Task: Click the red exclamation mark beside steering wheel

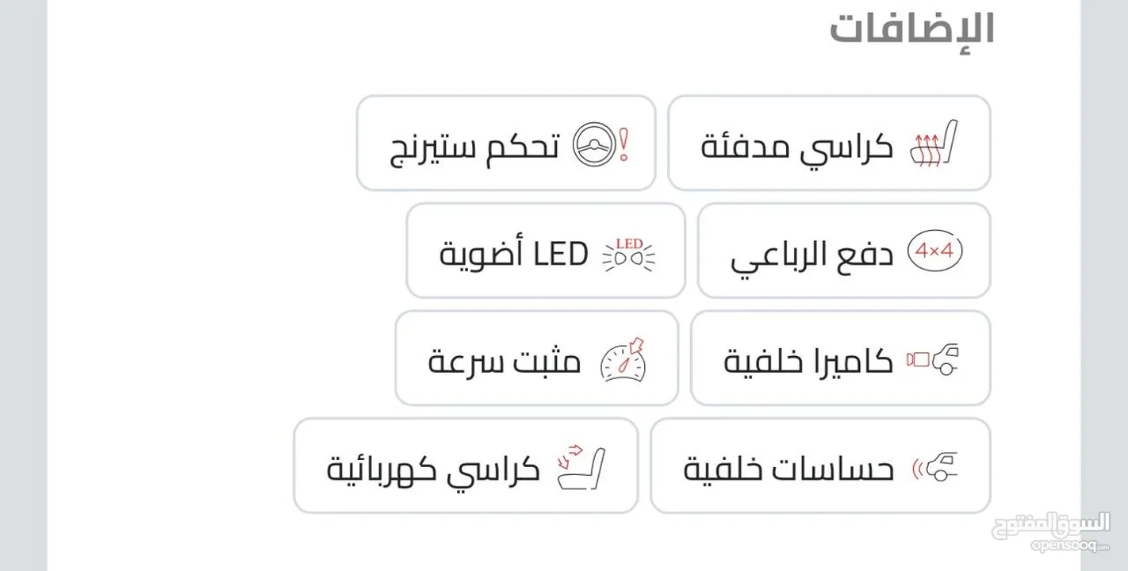Action: tap(624, 145)
